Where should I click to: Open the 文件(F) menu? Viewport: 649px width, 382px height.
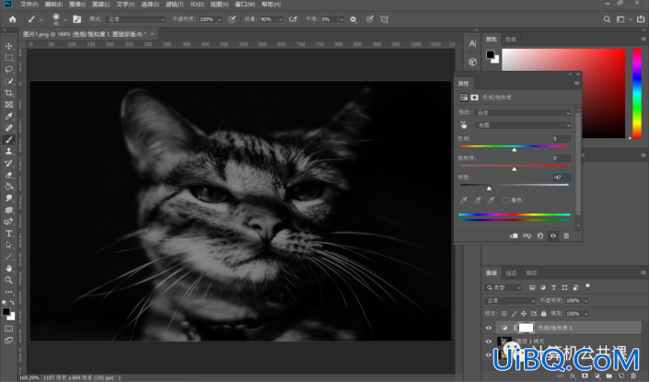(x=29, y=4)
